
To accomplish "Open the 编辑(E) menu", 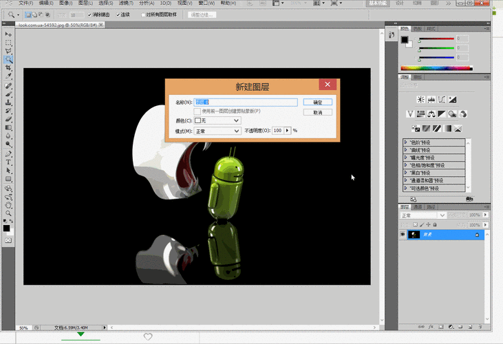I will click(x=46, y=3).
